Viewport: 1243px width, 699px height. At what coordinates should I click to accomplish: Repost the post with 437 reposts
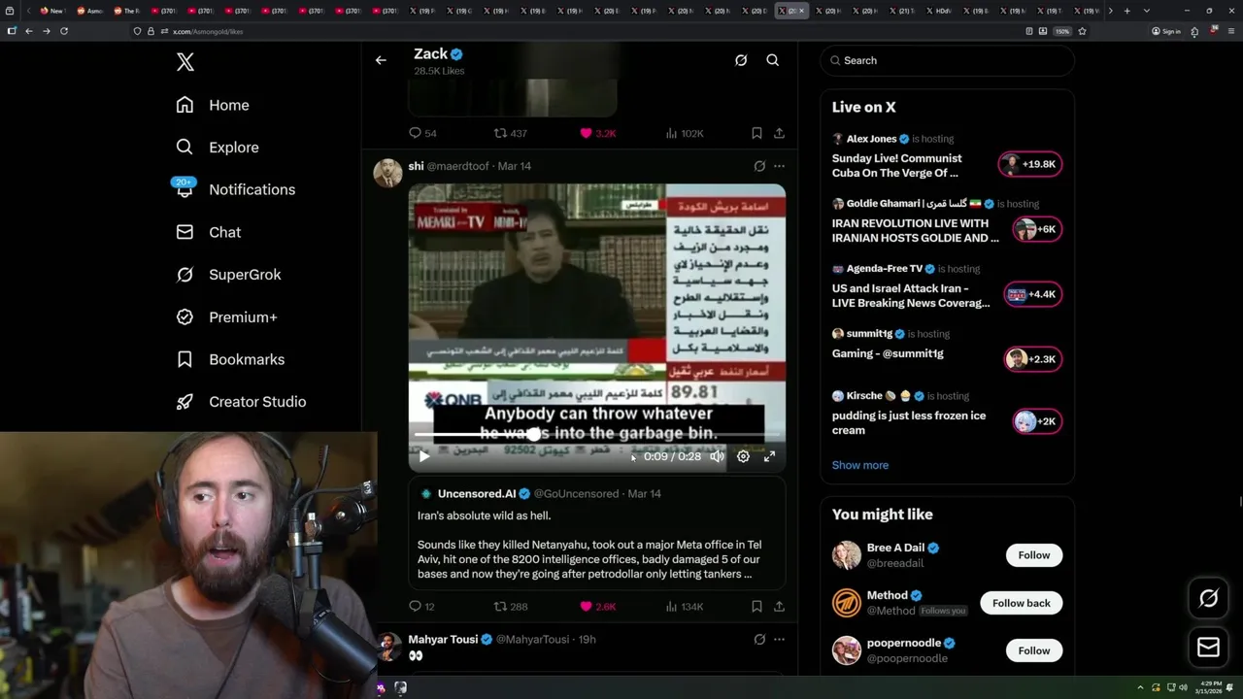[511, 133]
